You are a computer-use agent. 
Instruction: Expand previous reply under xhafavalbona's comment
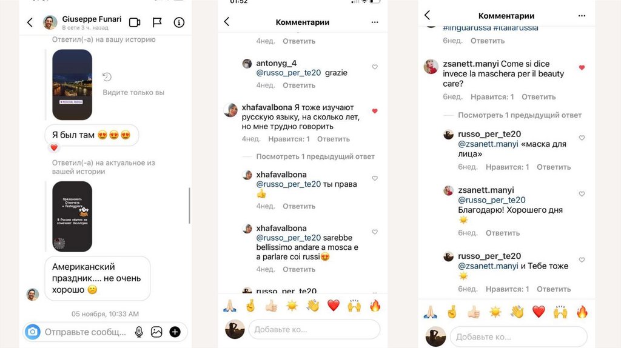point(315,156)
